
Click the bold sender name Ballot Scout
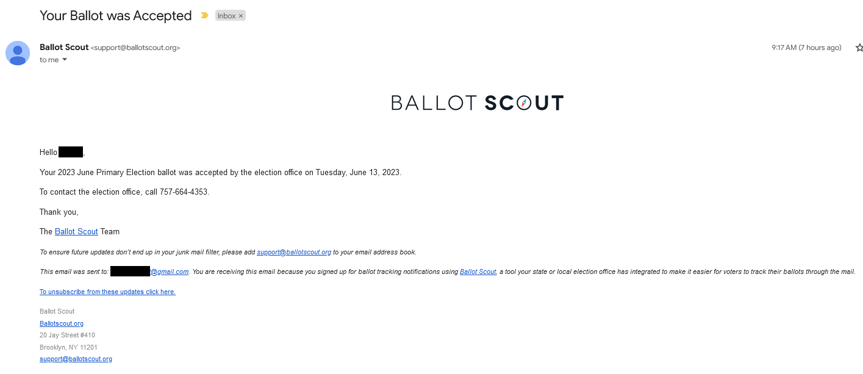pyautogui.click(x=64, y=48)
